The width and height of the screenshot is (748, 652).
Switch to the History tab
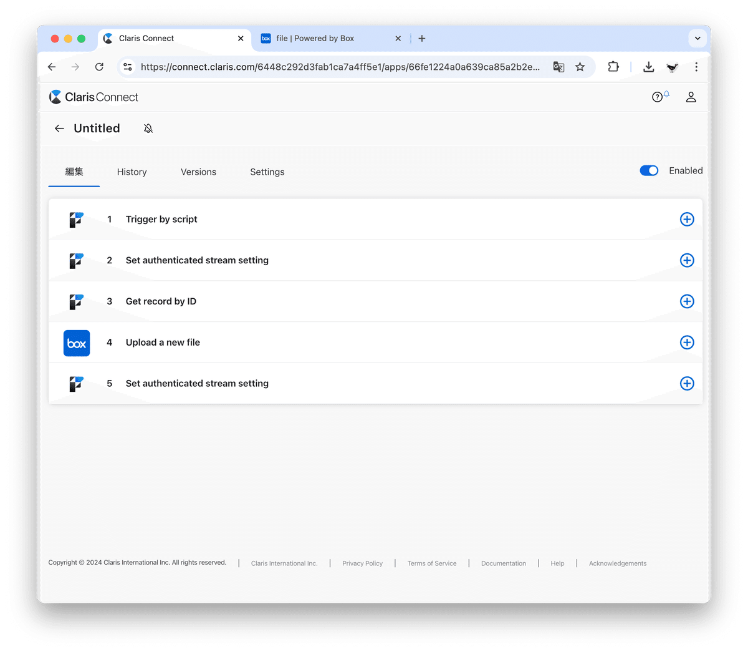click(132, 172)
